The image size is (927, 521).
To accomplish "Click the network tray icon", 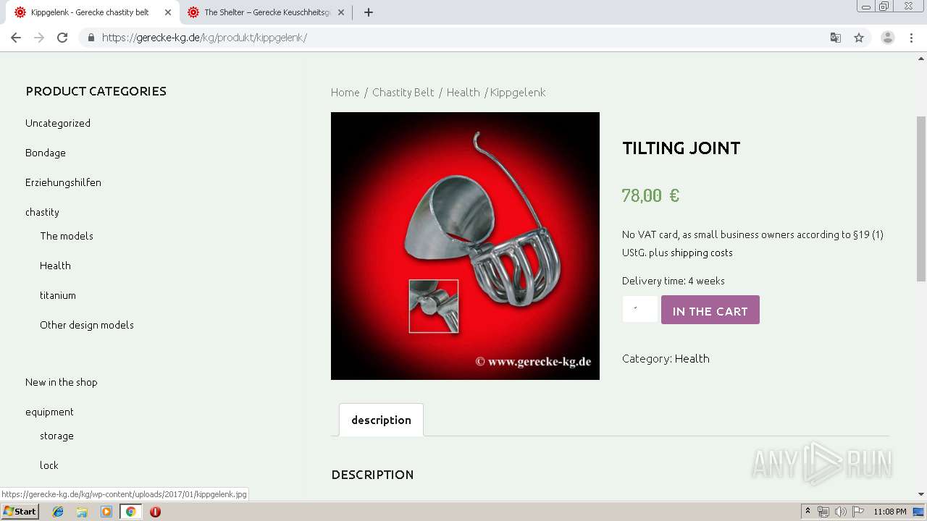I will pos(823,512).
